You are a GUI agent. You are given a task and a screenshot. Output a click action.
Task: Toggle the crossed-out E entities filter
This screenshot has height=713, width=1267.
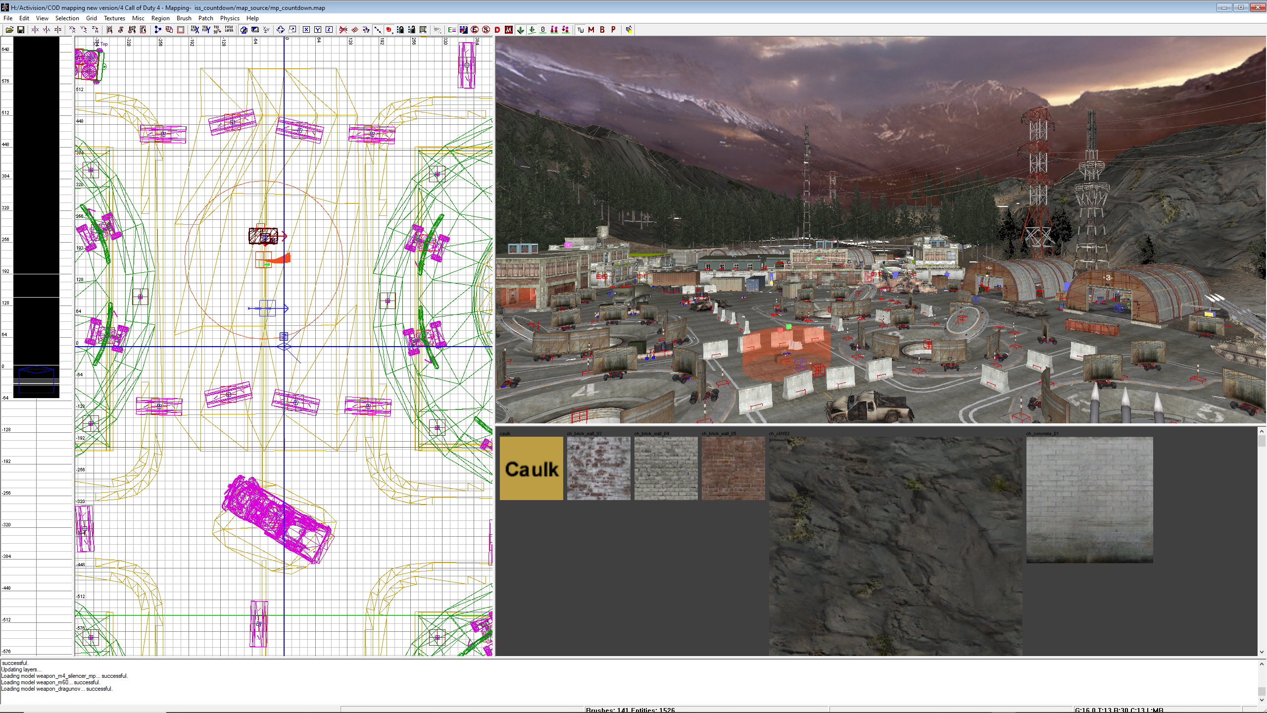pos(475,30)
